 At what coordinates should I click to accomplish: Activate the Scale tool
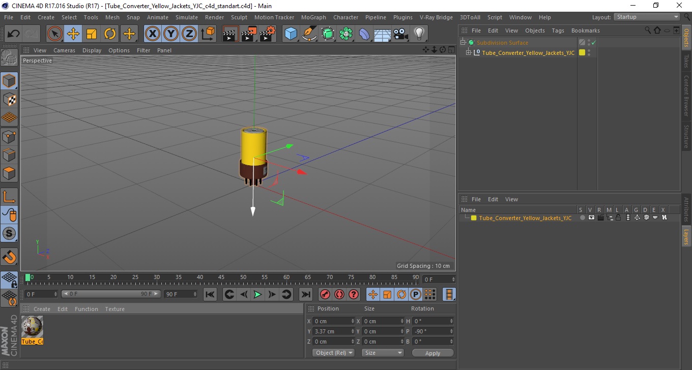[92, 34]
